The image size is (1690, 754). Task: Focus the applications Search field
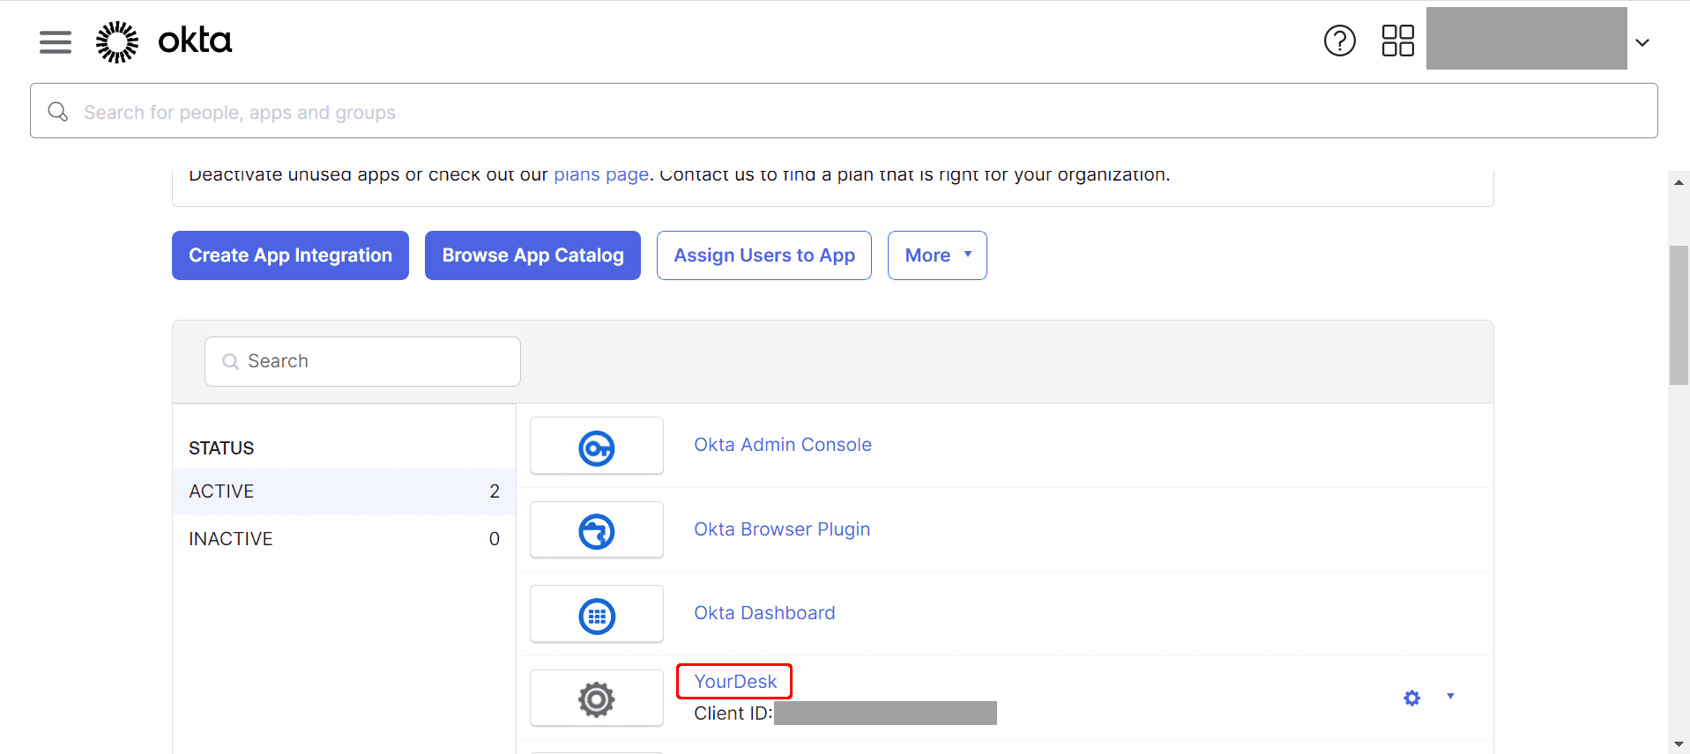click(362, 361)
